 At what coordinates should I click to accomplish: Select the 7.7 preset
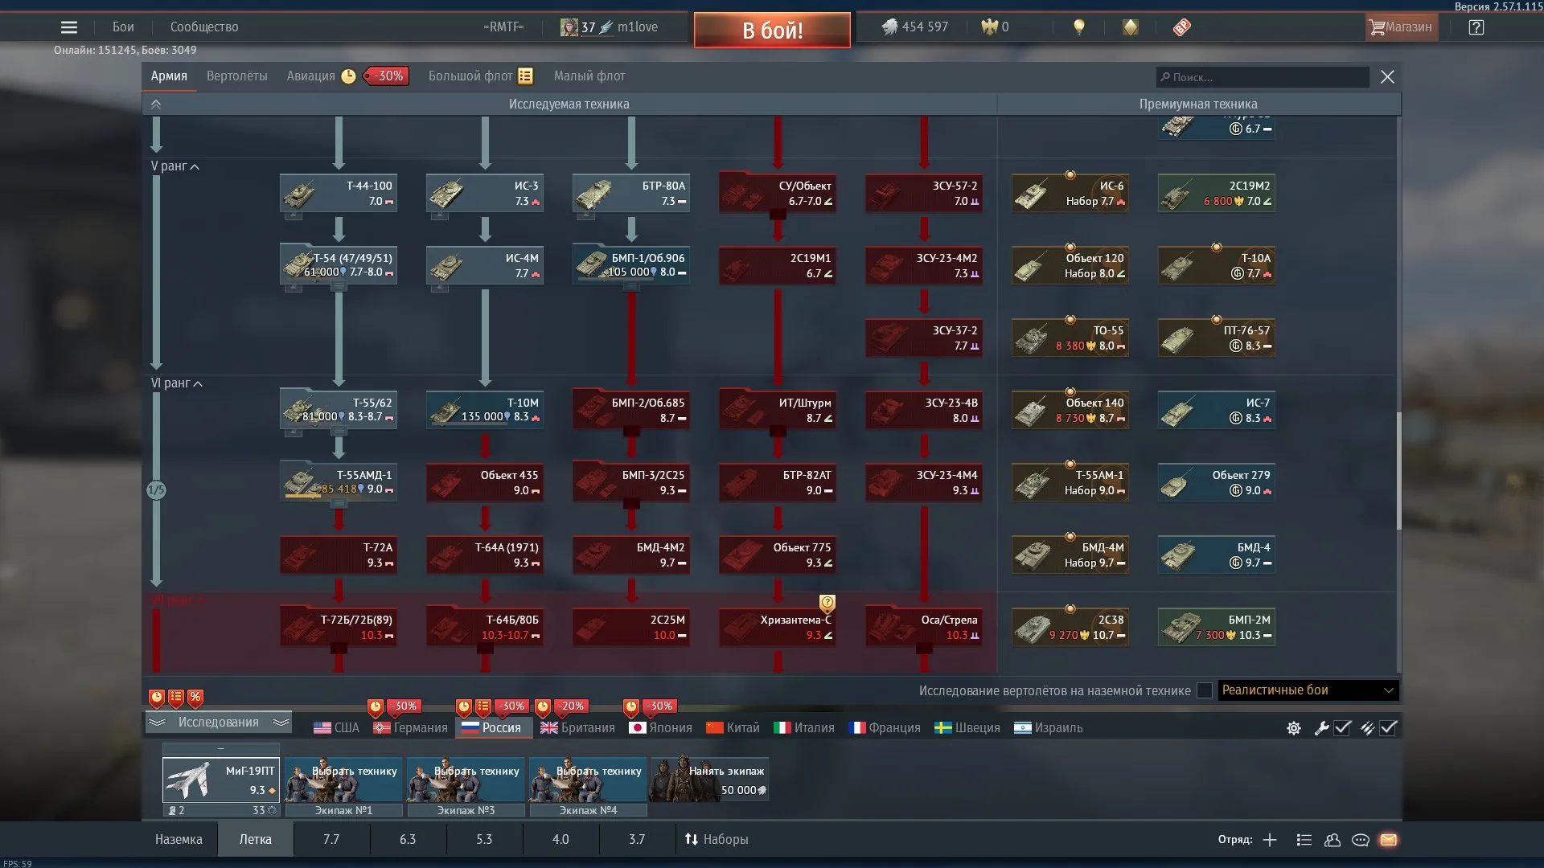tap(331, 840)
